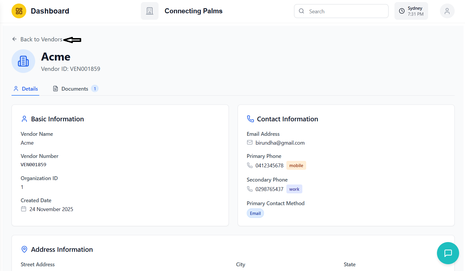Switch to the Details tab
This screenshot has height=271, width=465.
coord(25,89)
